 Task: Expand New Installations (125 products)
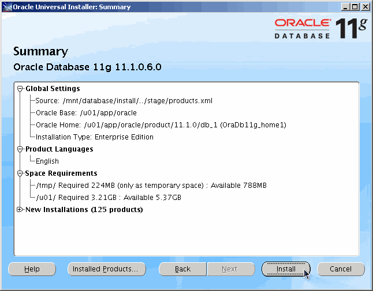(20, 210)
